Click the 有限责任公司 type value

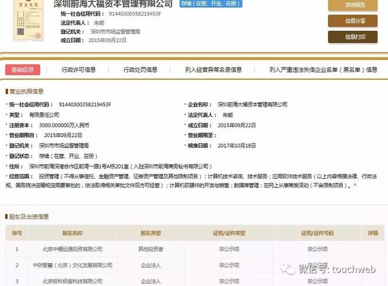click(x=44, y=115)
